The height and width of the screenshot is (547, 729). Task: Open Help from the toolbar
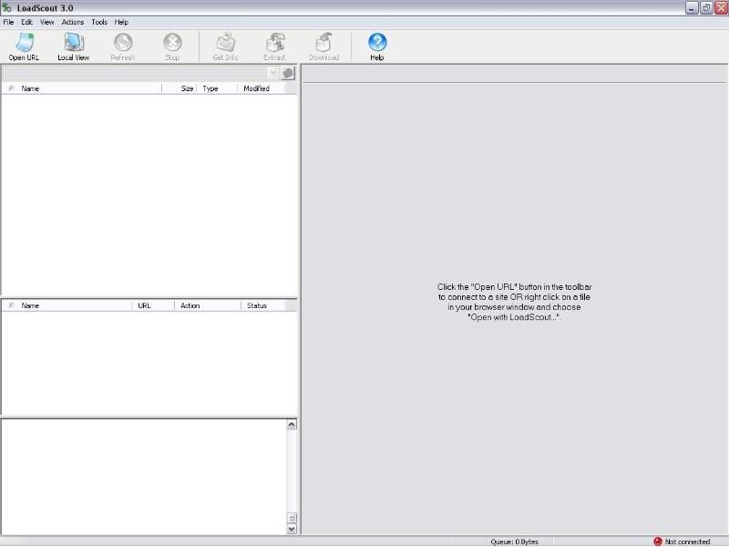(377, 46)
